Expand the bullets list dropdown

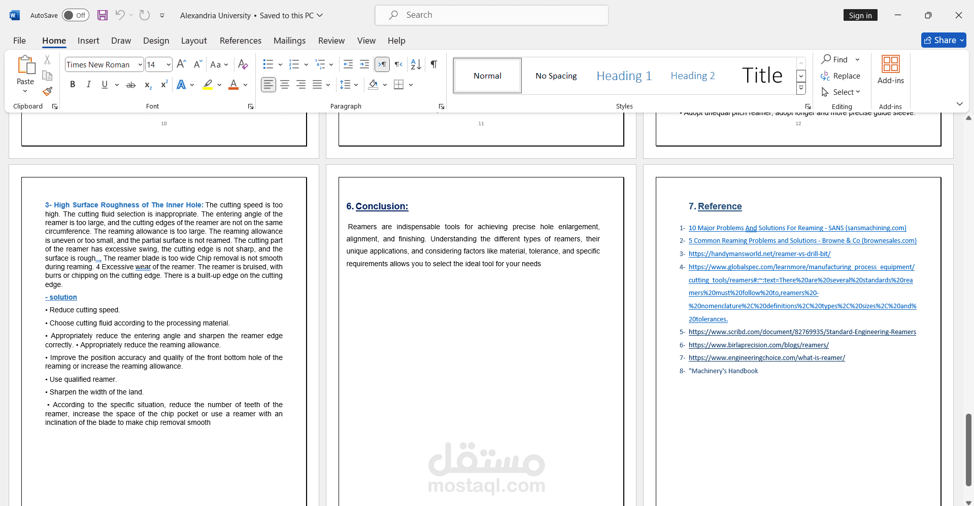point(280,64)
